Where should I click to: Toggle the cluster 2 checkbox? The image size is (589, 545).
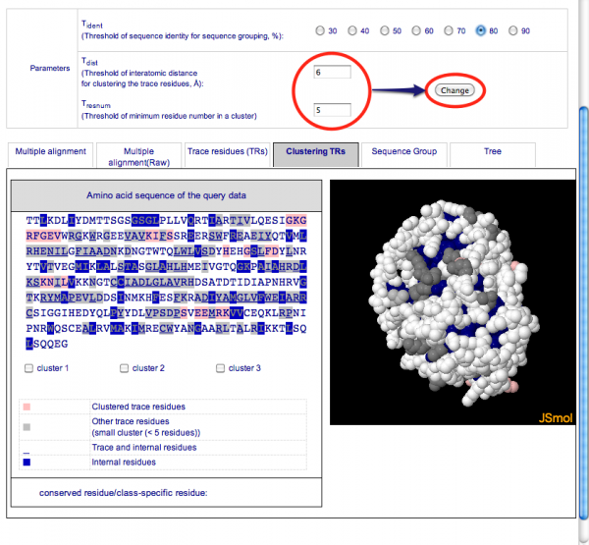[125, 368]
